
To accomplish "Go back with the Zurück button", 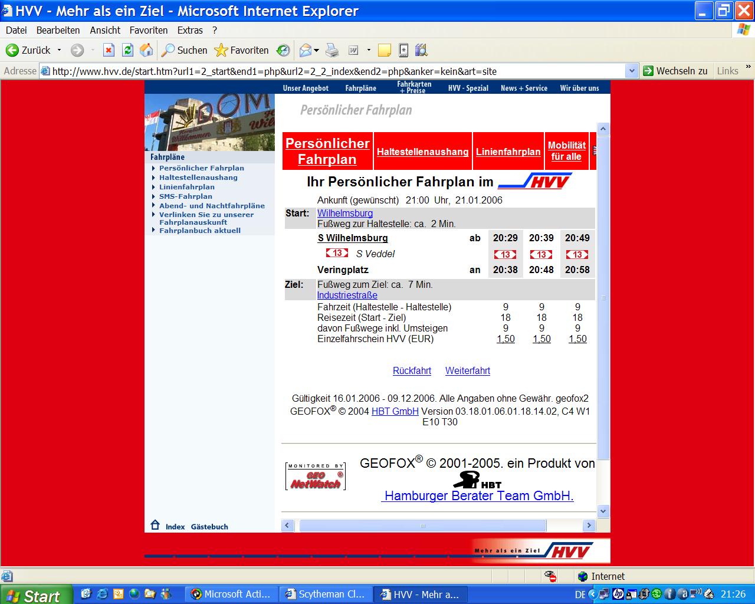I will 28,50.
